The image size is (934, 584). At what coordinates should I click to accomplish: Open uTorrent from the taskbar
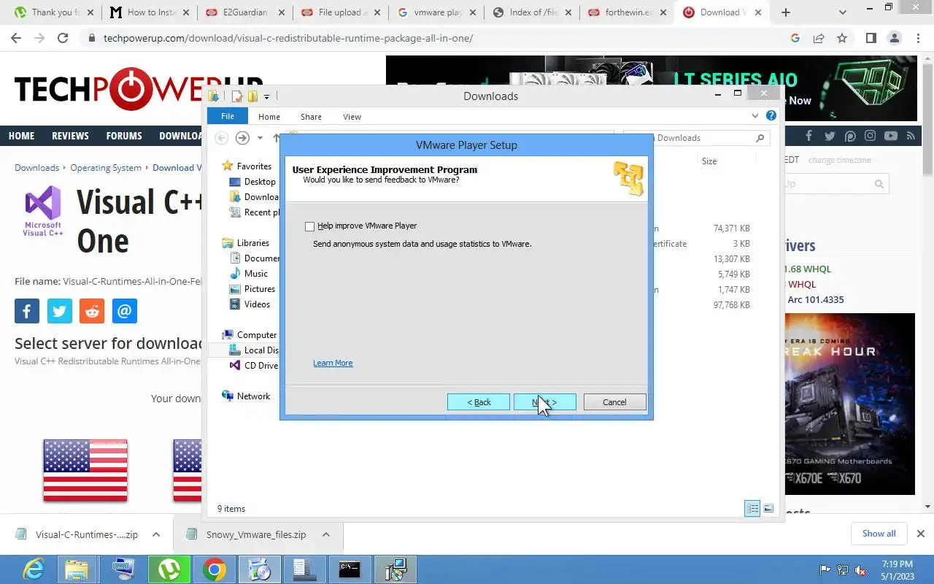pyautogui.click(x=169, y=569)
